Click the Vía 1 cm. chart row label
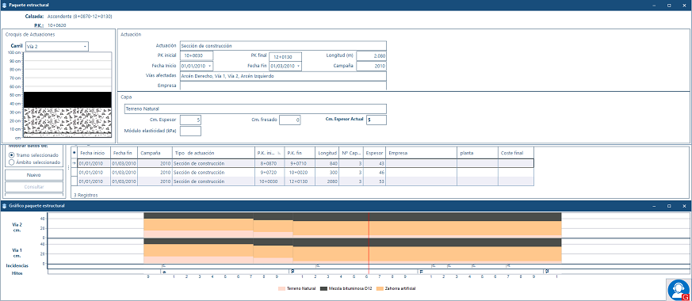The image size is (692, 301). pyautogui.click(x=17, y=253)
